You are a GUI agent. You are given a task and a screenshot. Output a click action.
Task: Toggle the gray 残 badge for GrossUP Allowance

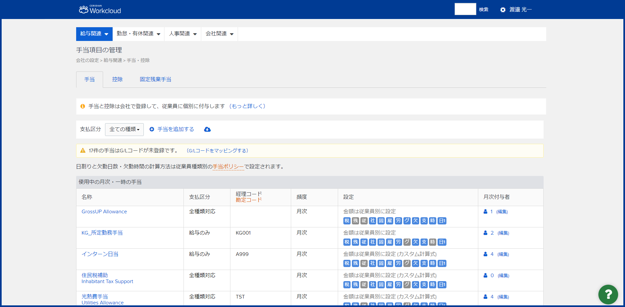click(355, 221)
